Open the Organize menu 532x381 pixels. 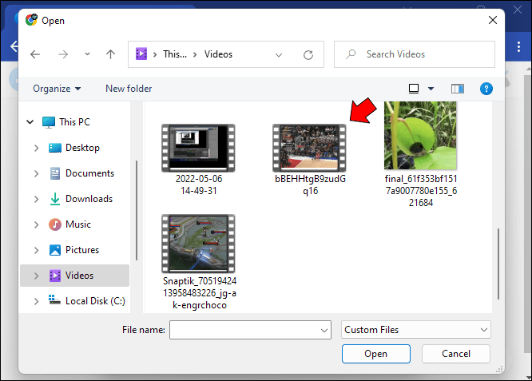pos(57,89)
